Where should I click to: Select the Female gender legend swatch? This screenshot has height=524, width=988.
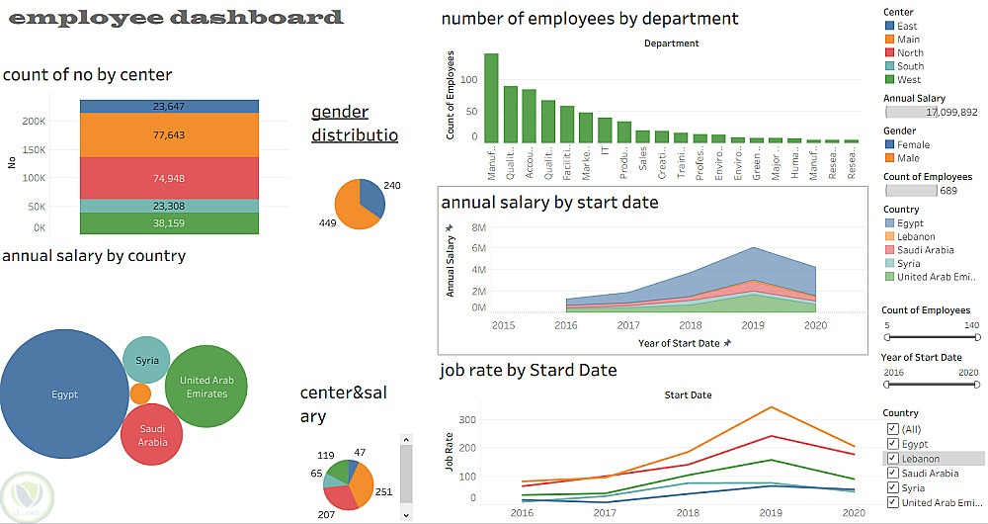click(x=890, y=144)
